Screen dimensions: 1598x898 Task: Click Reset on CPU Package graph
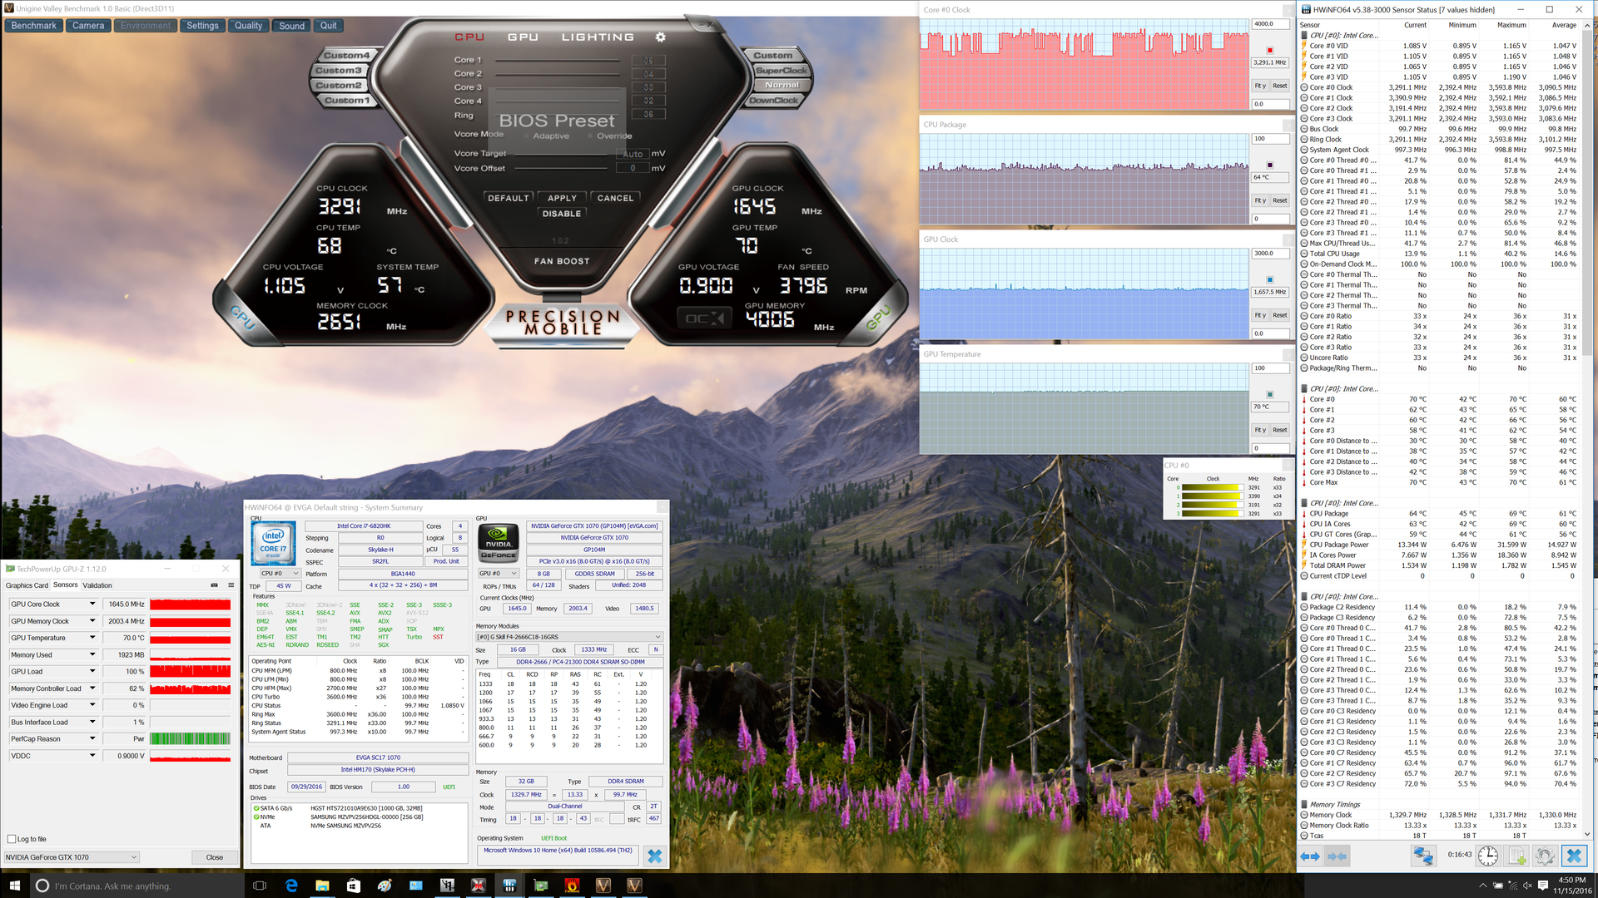(x=1280, y=200)
